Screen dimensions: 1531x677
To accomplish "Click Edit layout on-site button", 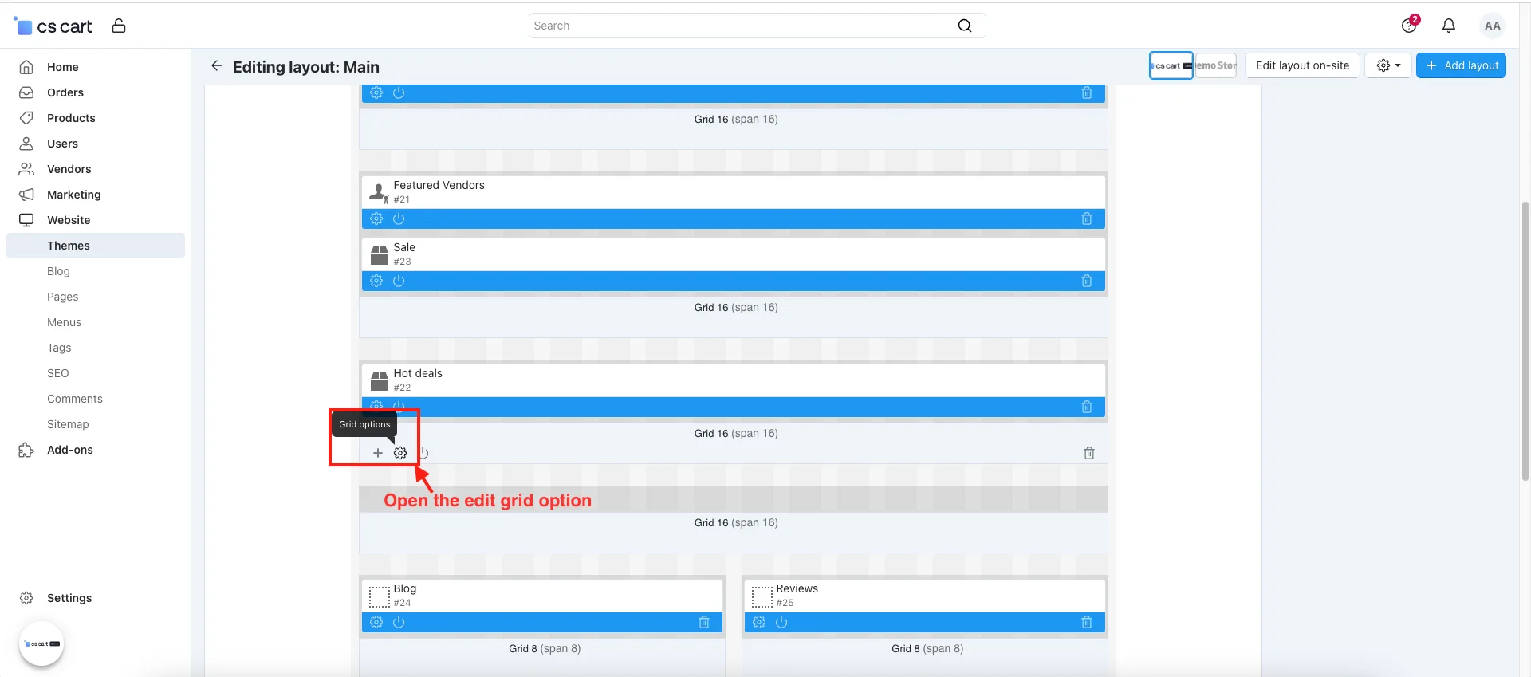I will click(x=1302, y=65).
